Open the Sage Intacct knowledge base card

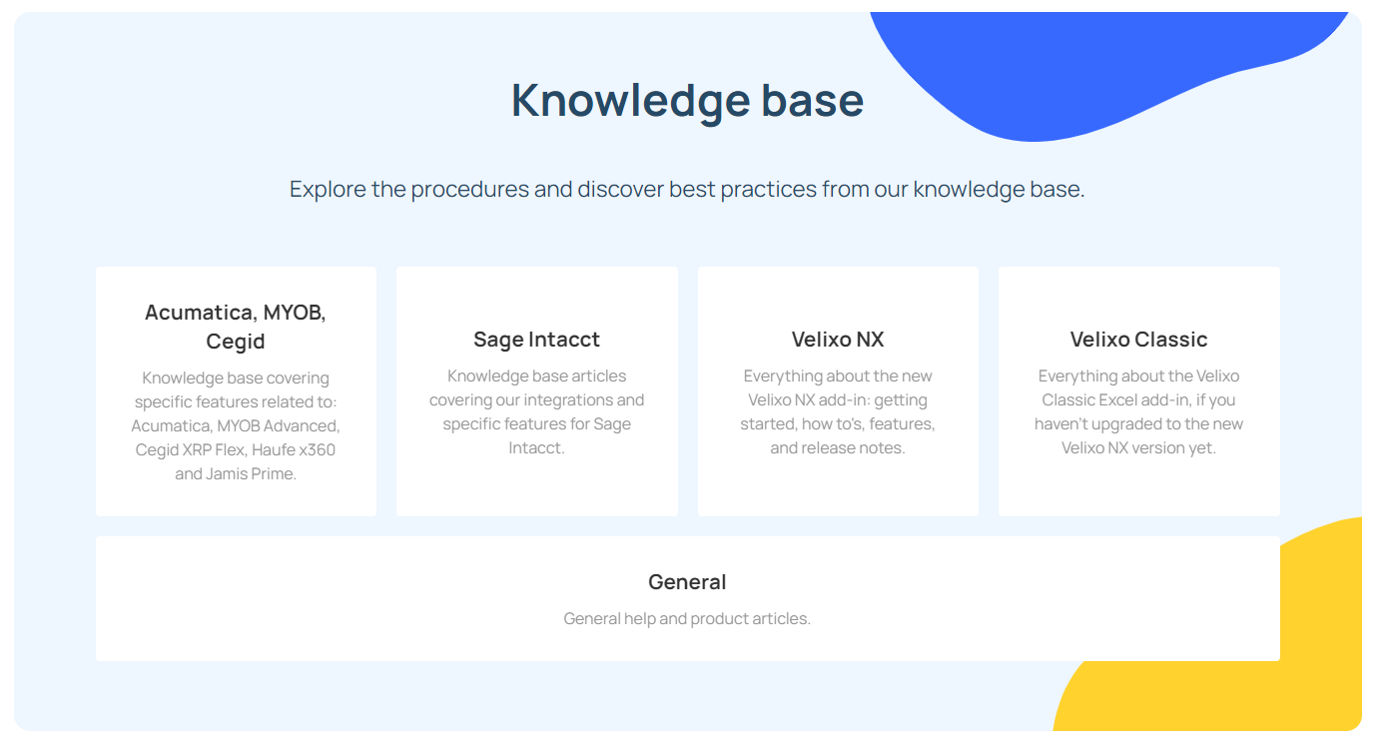(x=537, y=391)
